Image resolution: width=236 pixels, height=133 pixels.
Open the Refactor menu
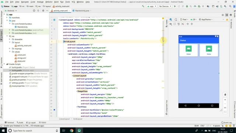tap(49, 2)
